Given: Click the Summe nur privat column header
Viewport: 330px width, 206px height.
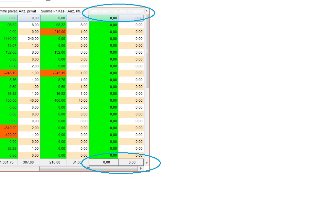Looking at the screenshot, I should pyautogui.click(x=103, y=11).
